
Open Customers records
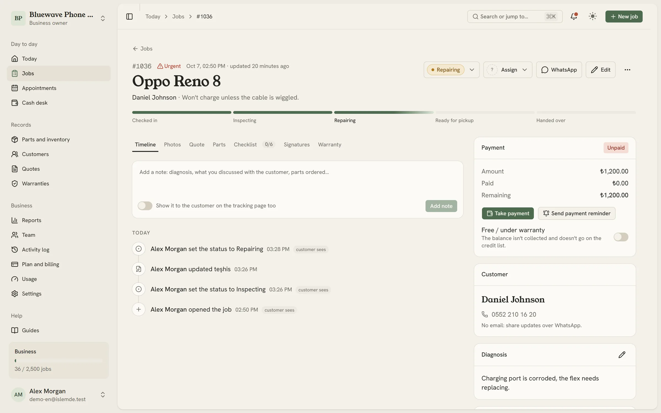tap(59, 154)
